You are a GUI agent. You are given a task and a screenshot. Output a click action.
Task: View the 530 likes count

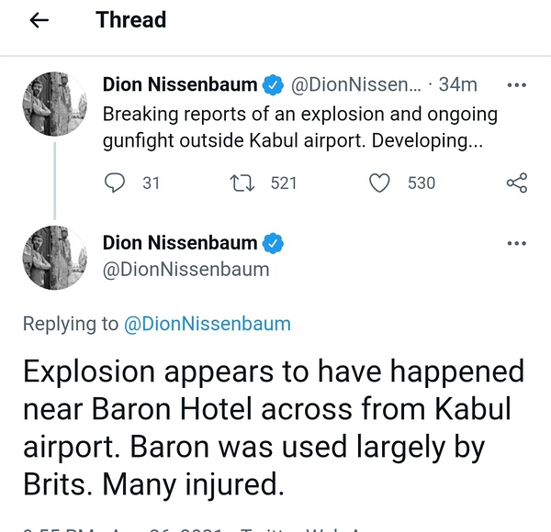pyautogui.click(x=421, y=183)
